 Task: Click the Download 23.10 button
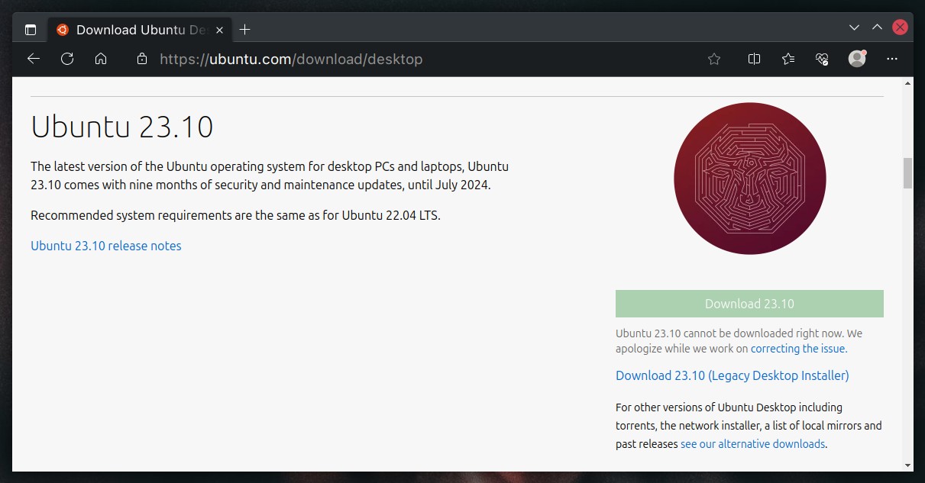pyautogui.click(x=749, y=304)
